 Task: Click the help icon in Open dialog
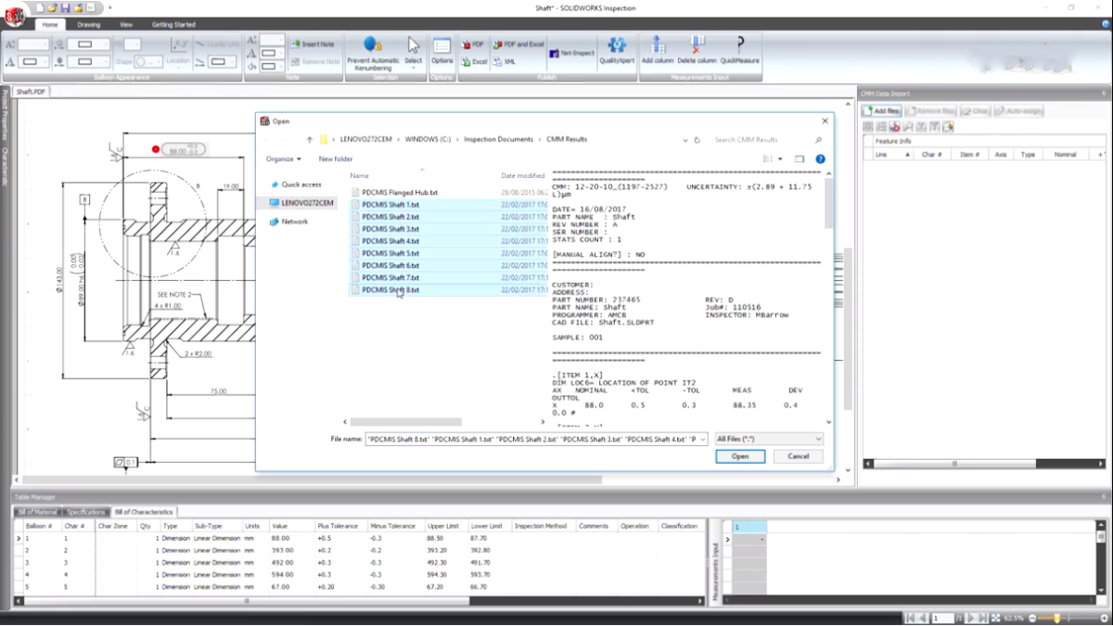point(820,159)
